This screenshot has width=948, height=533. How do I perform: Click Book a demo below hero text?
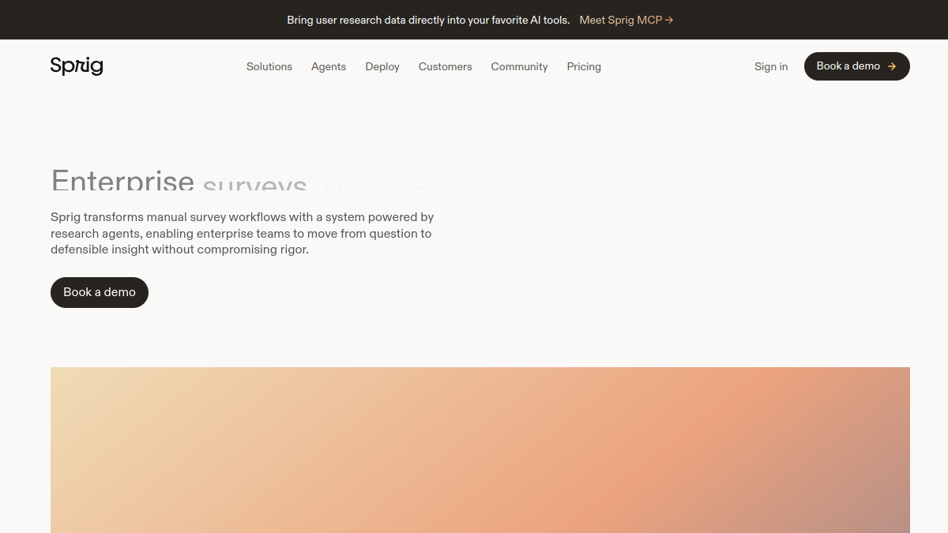(100, 292)
